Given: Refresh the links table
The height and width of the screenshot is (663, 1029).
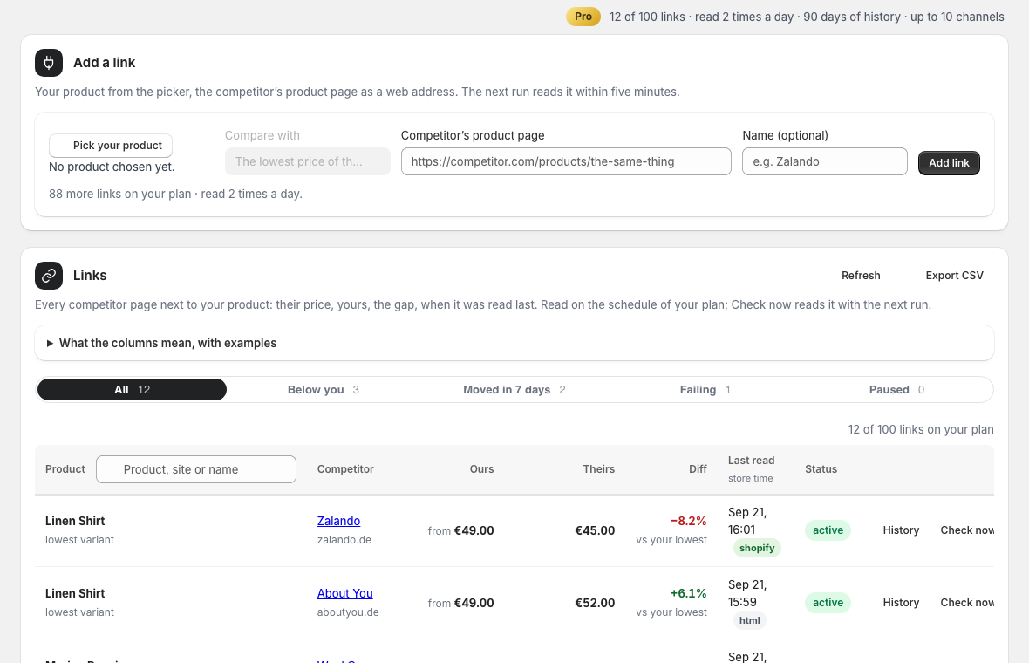Looking at the screenshot, I should pos(861,276).
